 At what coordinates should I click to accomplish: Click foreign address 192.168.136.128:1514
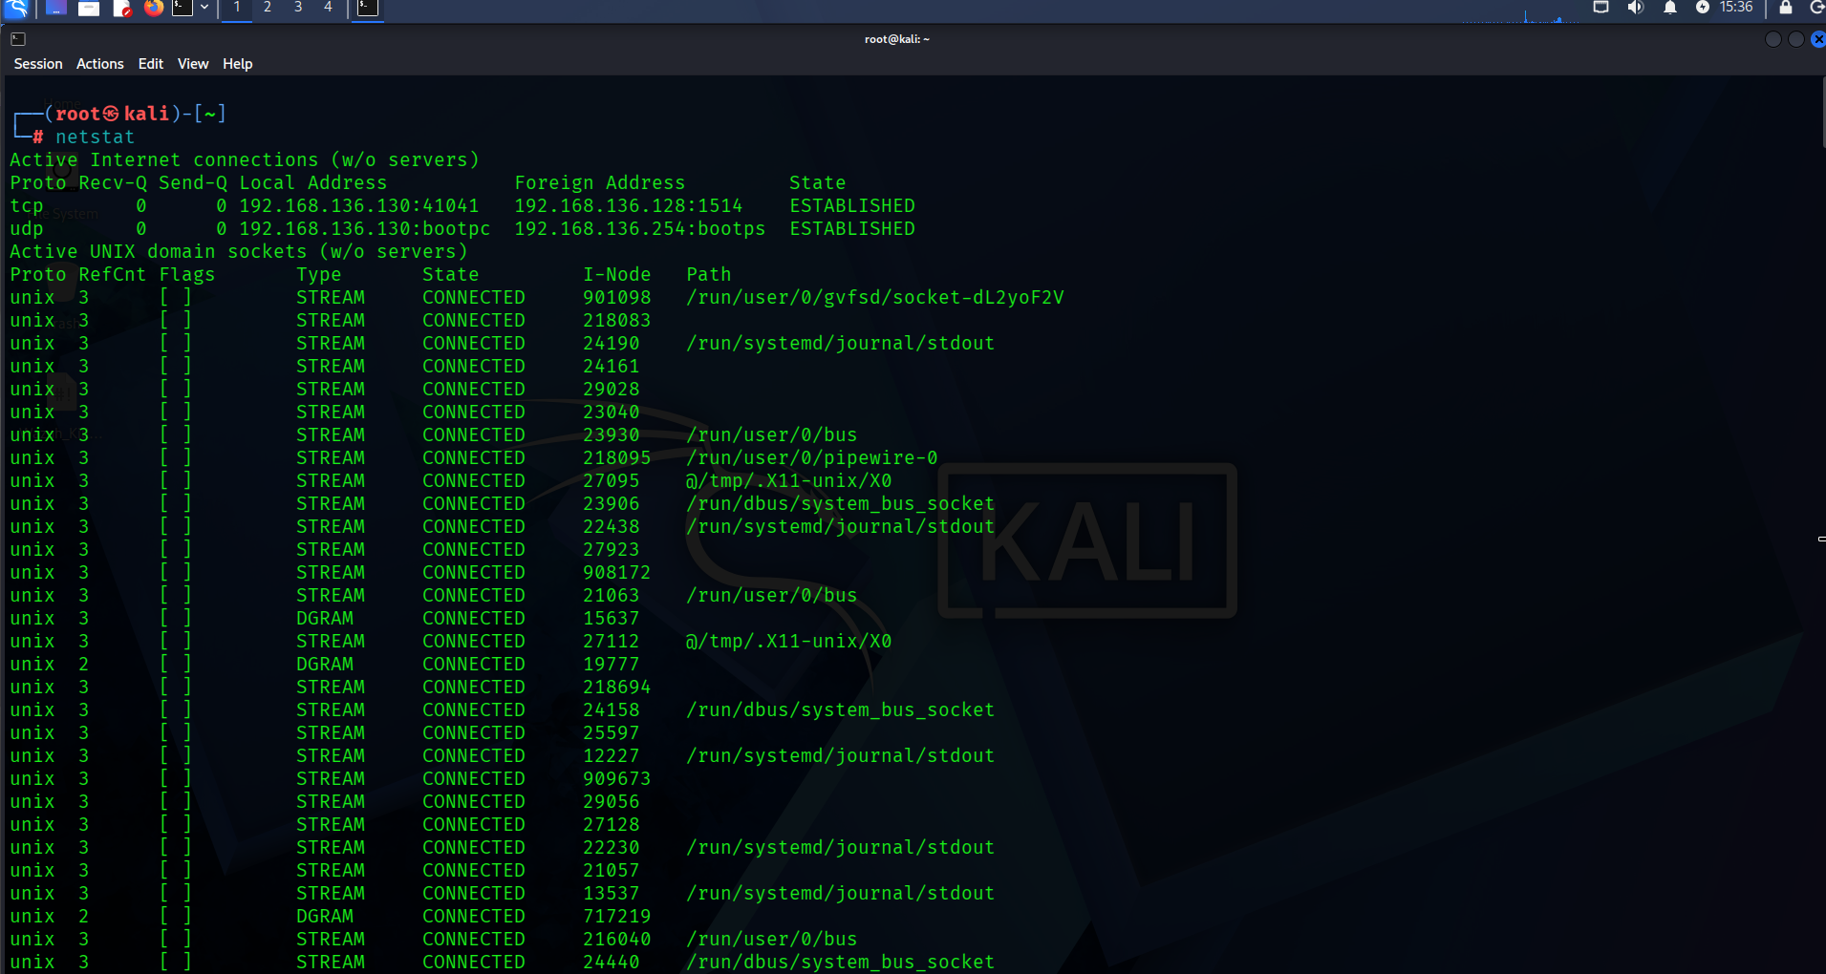click(x=629, y=206)
